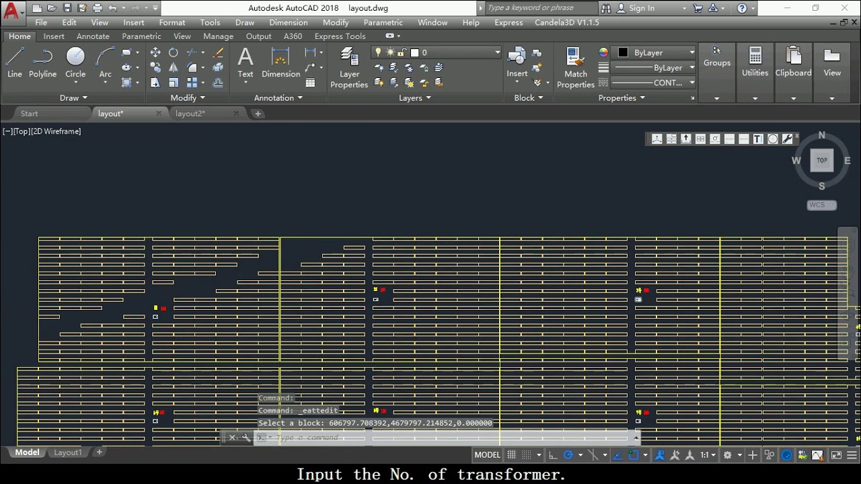Open the annotation scale 1:1 dropdown
861x484 pixels.
coord(707,455)
